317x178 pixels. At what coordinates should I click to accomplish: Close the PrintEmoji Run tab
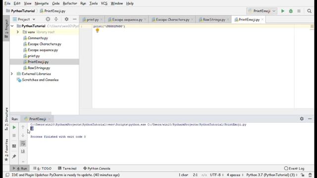pos(50,119)
